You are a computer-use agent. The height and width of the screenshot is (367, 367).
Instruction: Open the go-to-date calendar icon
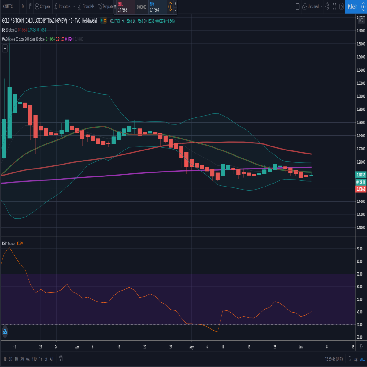[x=61, y=358]
